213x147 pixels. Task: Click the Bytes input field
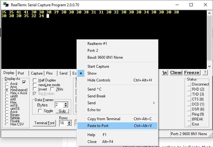click(59, 105)
